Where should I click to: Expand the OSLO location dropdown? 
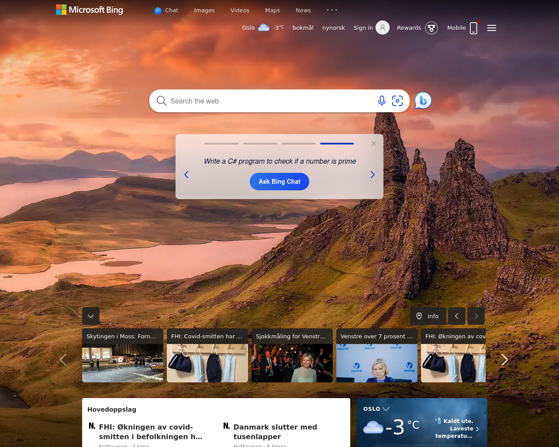[386, 409]
